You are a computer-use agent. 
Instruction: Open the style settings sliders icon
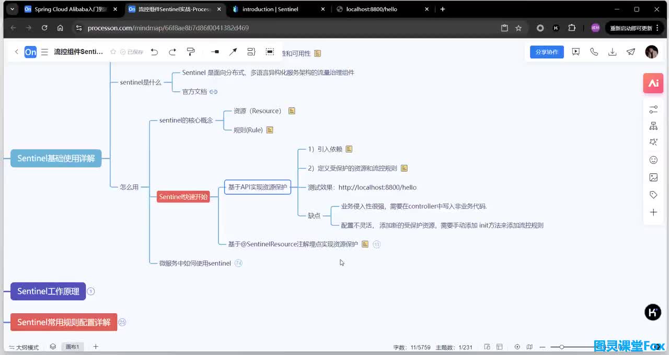653,110
